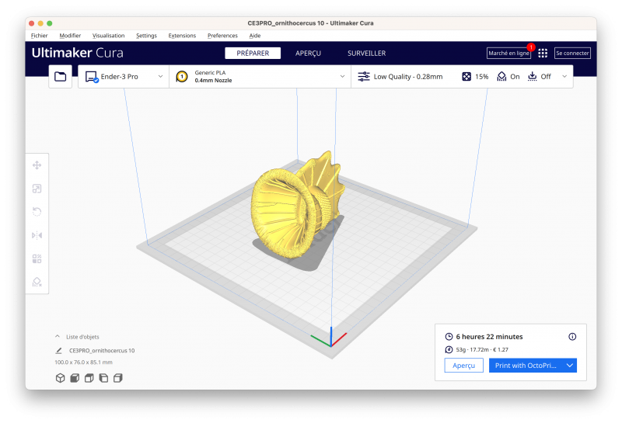Switch to the APERÇU stage tab
This screenshot has width=622, height=423.
(308, 53)
